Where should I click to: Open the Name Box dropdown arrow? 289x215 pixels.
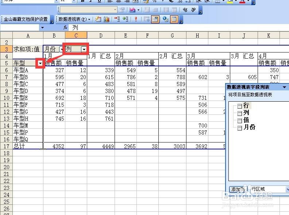42,28
